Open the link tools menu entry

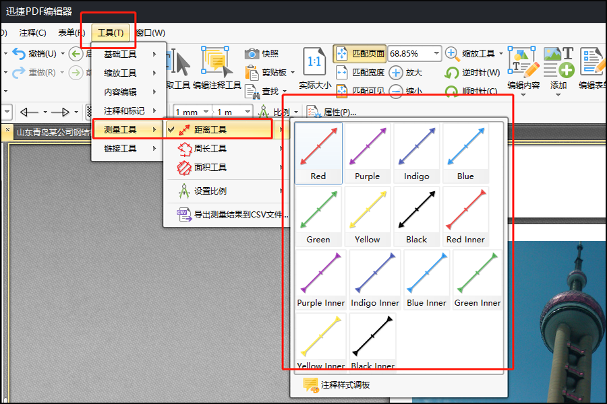[x=129, y=148]
